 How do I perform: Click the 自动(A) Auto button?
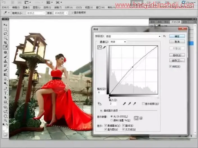(x=177, y=55)
